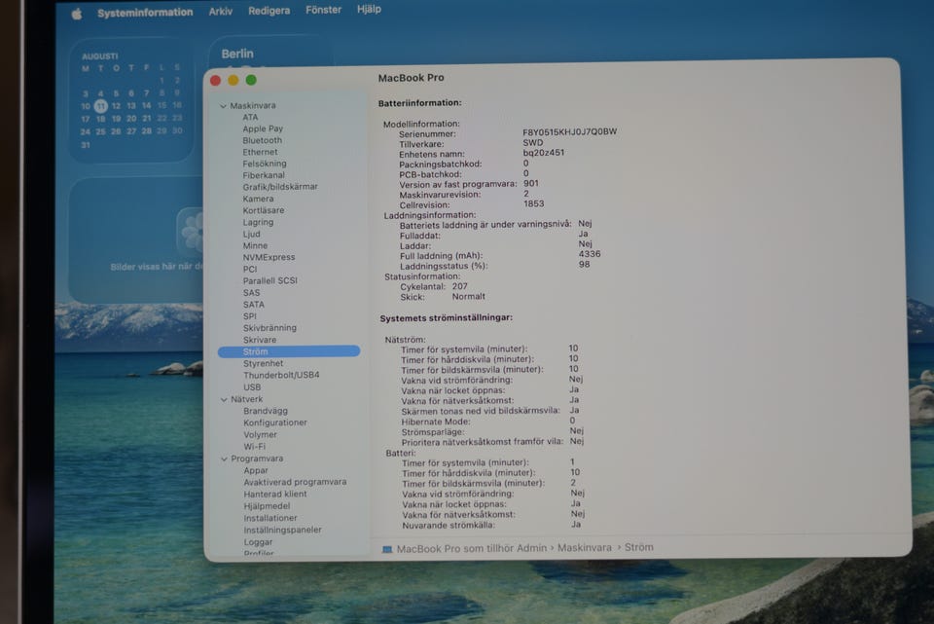
Task: Select Inställningspaneler under Programvara
Action: [x=282, y=530]
